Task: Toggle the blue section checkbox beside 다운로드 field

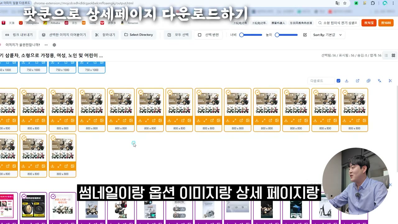Action: point(338,81)
